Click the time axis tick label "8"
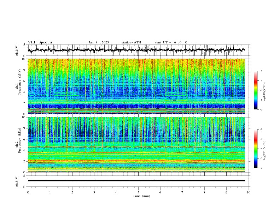The width and height of the screenshot is (280, 216). pos(204,192)
